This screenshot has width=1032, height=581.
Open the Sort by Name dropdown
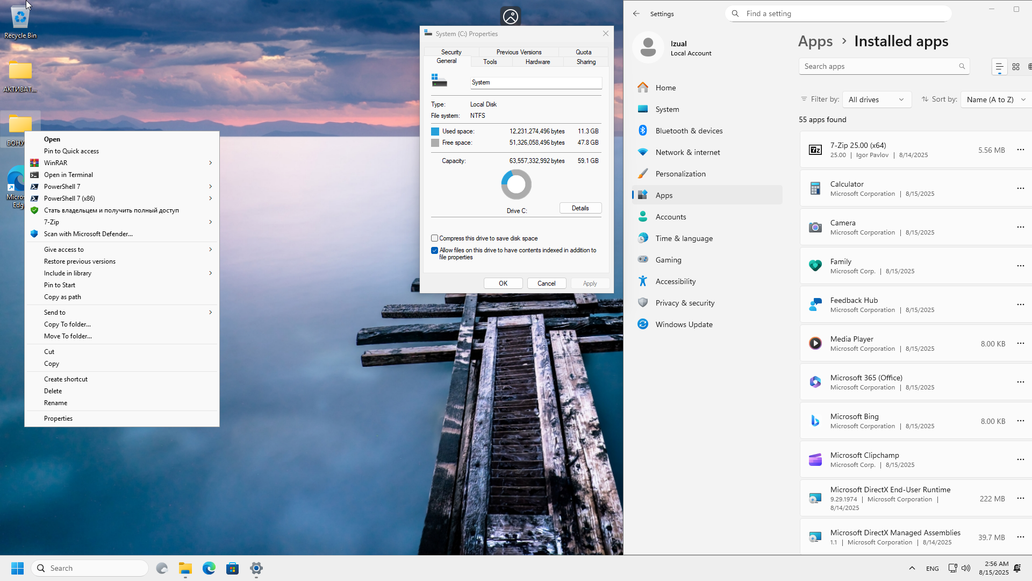tap(996, 100)
